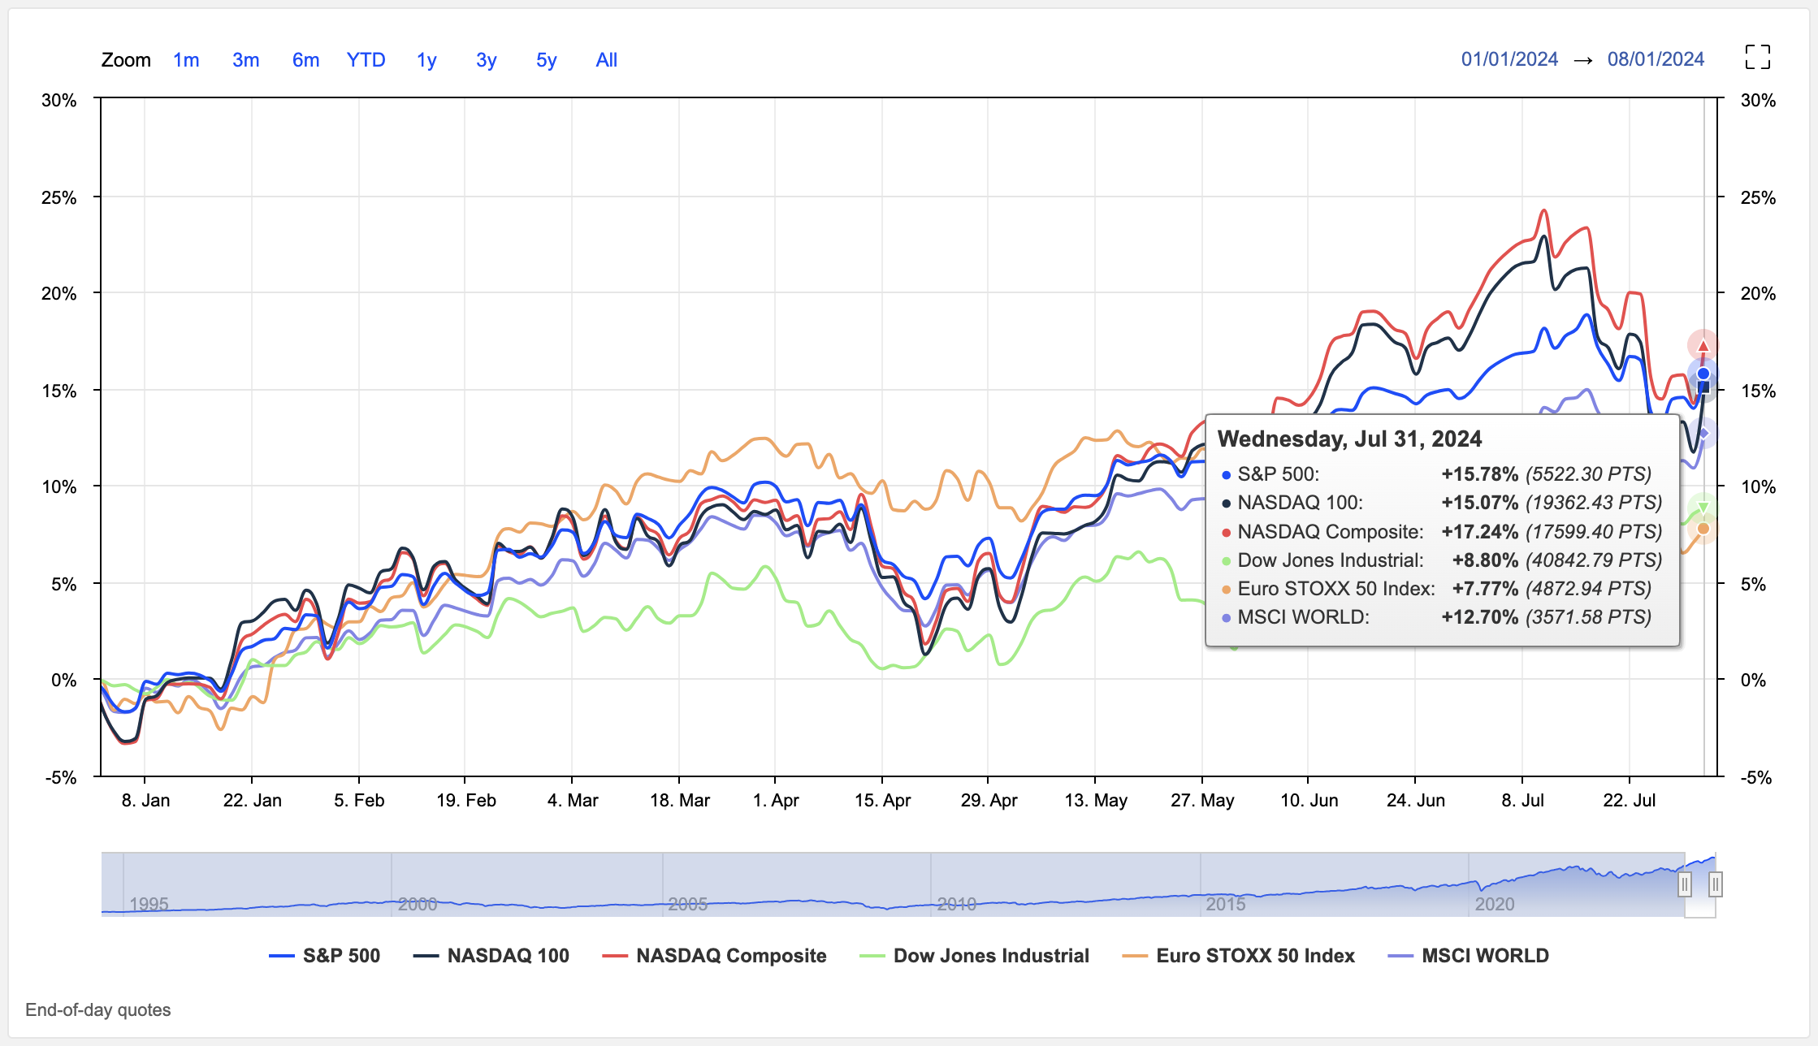
Task: Hide NASDAQ Composite series in legend
Action: click(x=714, y=956)
